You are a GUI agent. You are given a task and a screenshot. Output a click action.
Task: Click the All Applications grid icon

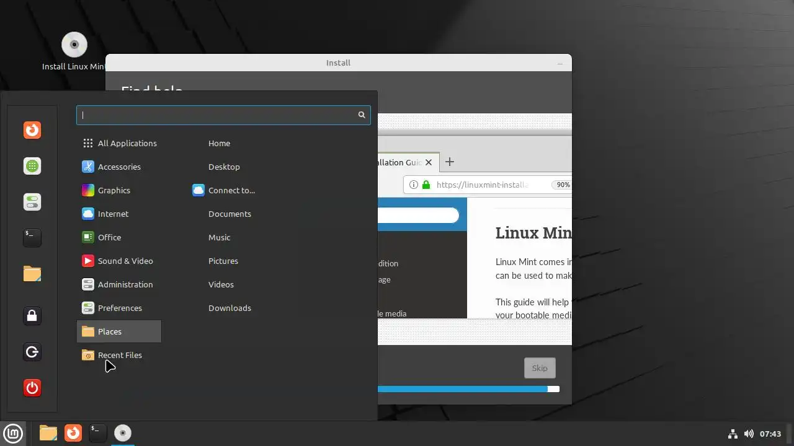tap(88, 143)
